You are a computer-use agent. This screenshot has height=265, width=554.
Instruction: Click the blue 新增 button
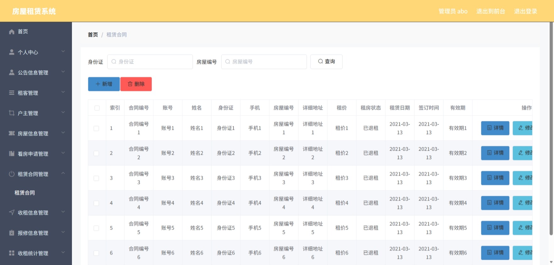(x=104, y=84)
